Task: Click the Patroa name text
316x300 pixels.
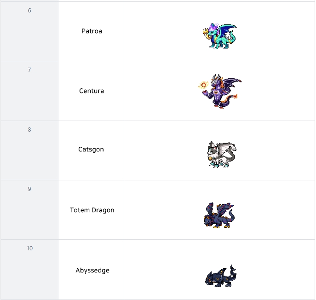Action: click(92, 31)
